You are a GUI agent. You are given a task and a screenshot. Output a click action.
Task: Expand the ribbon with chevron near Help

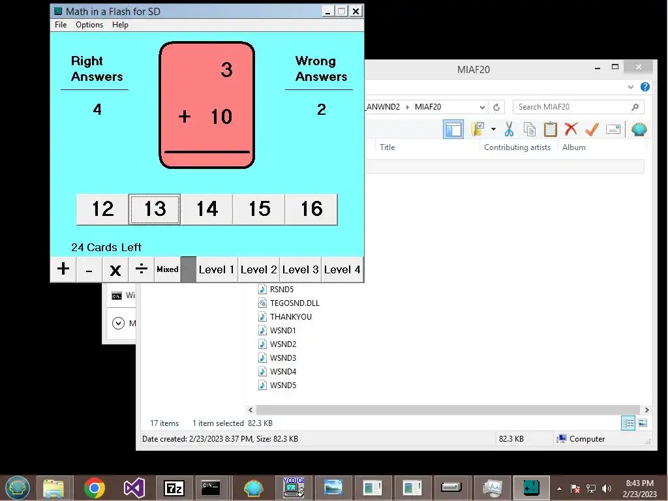pos(631,87)
